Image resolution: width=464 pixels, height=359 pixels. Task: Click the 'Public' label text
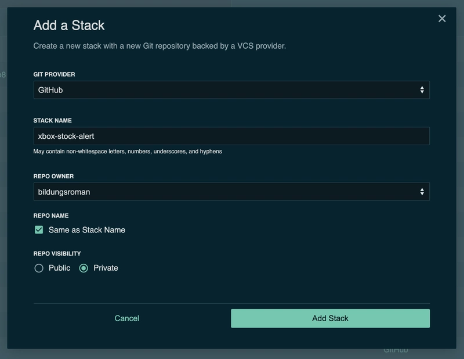[59, 268]
